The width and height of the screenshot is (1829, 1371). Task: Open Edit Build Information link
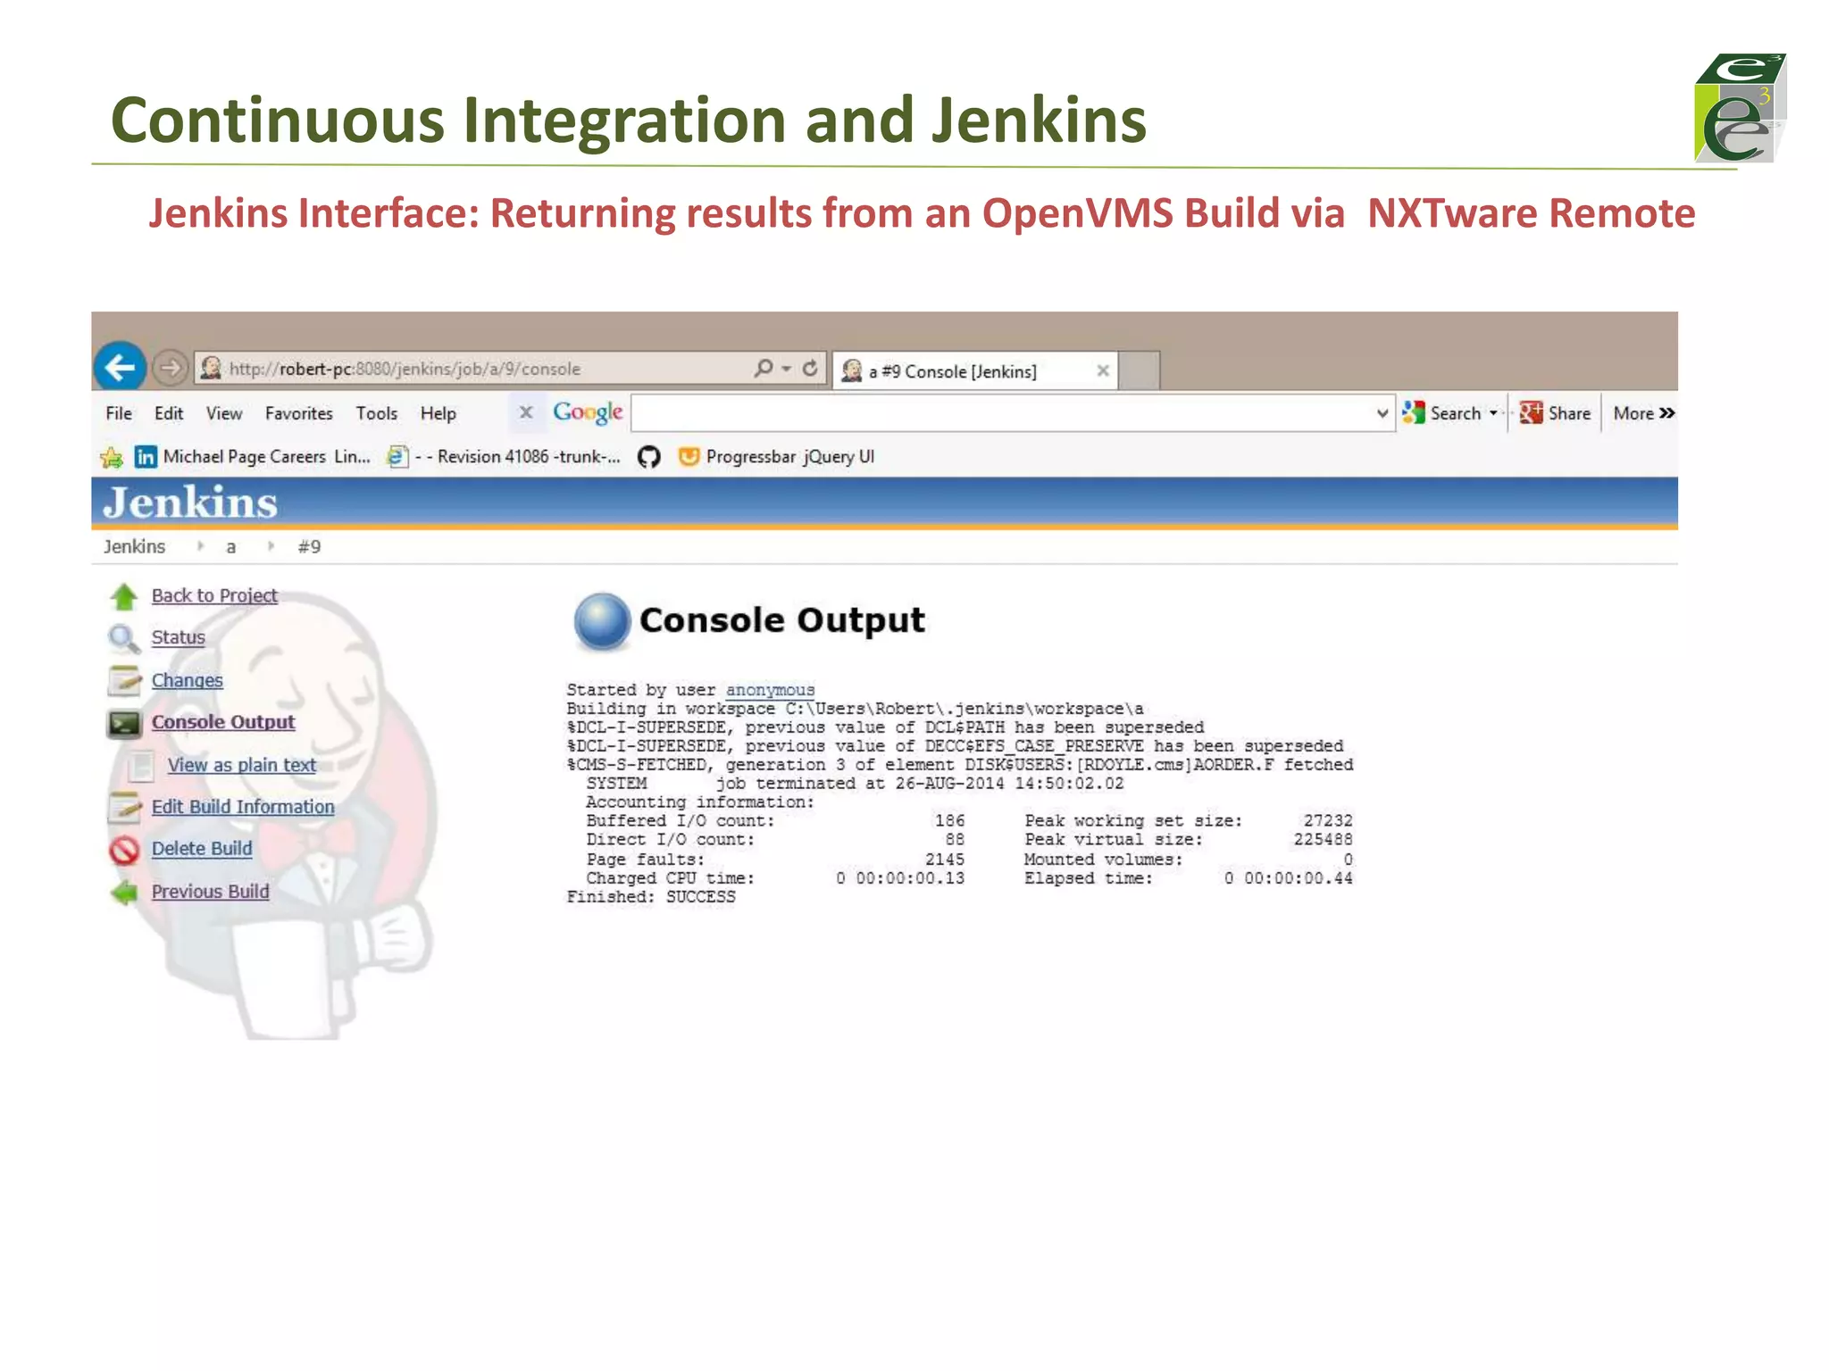pos(243,807)
